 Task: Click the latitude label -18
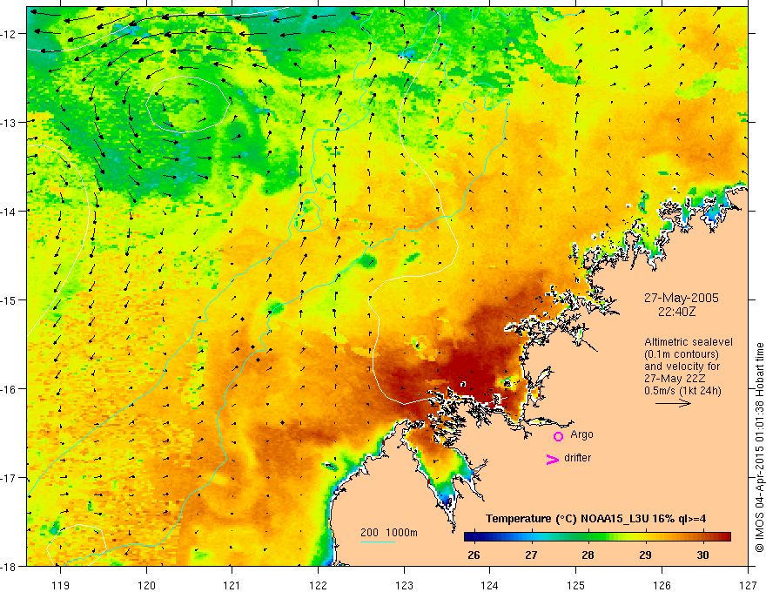coord(9,566)
